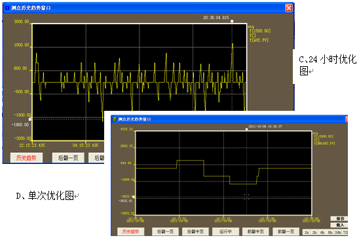Image resolution: width=359 pixels, height=240 pixels.
Task: Click the 历史趋势 button in the back window
Action: [26, 158]
